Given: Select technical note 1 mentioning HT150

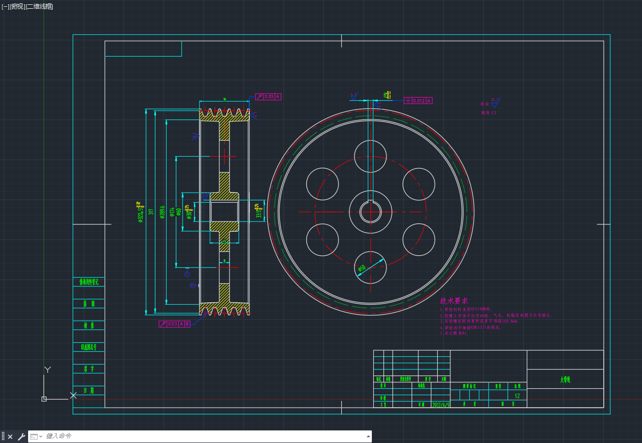Looking at the screenshot, I should click(x=466, y=309).
